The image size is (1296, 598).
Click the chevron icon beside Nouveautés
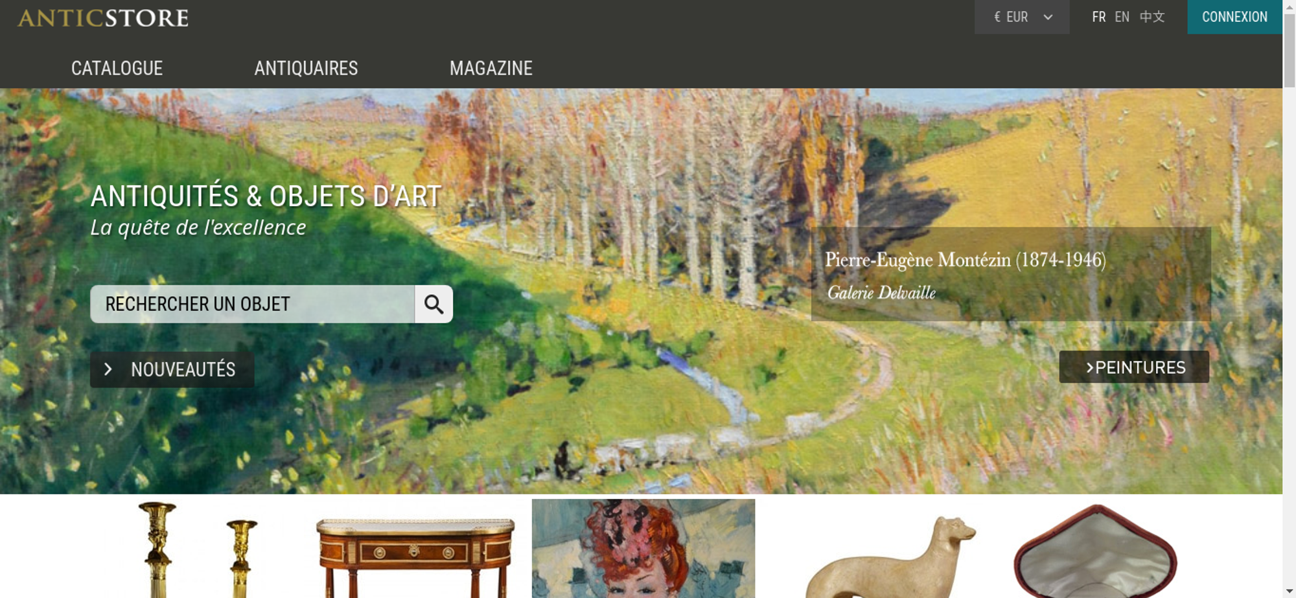108,369
